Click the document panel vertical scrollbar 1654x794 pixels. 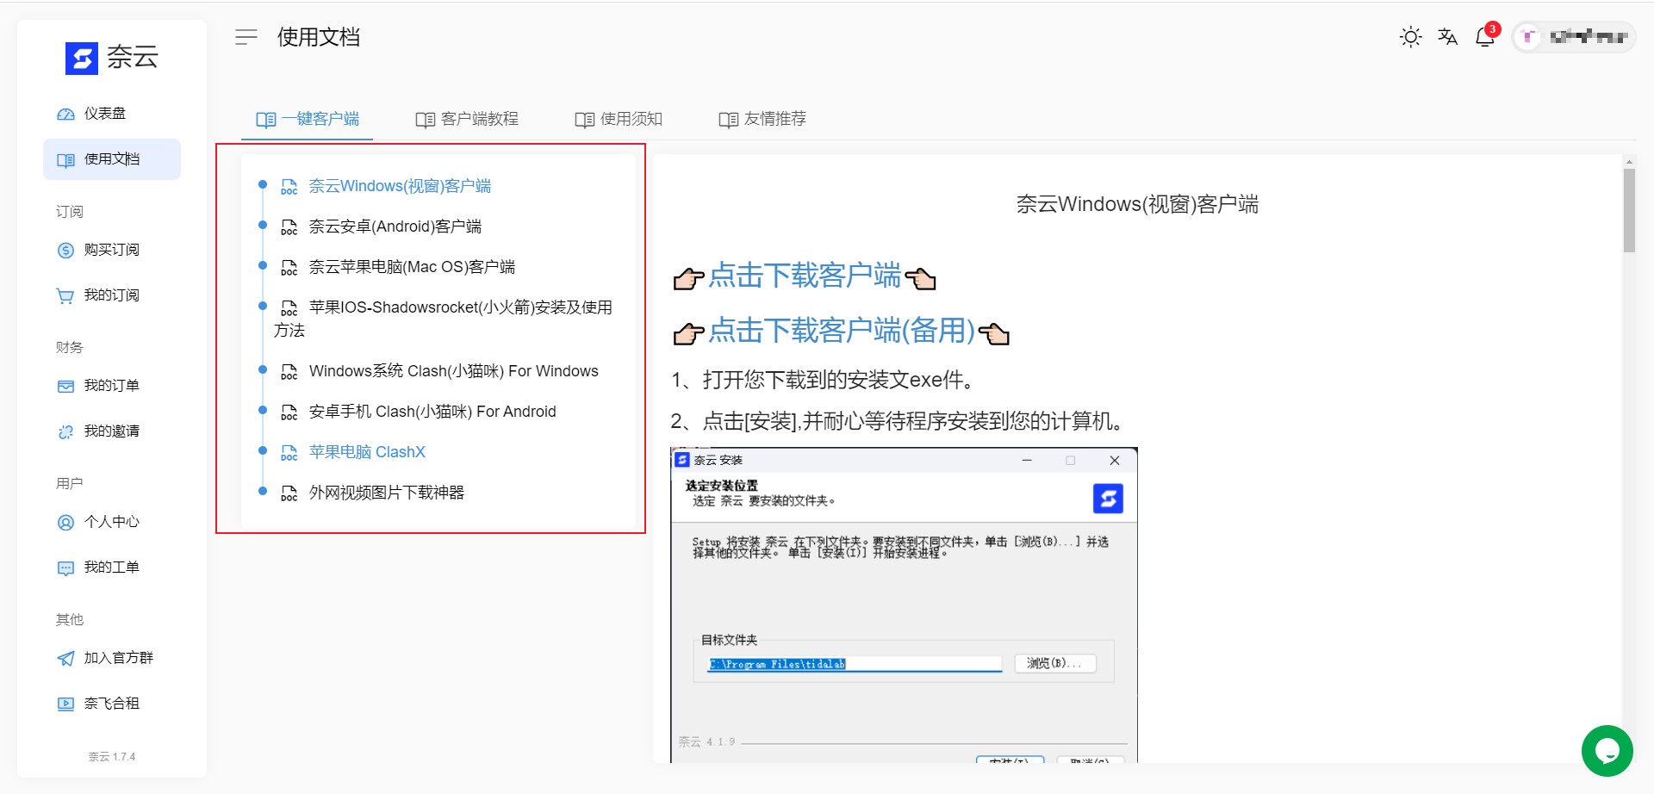pos(1629,209)
